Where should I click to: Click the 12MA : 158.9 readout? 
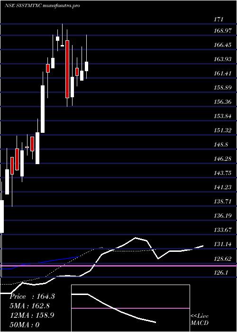pos(32,315)
